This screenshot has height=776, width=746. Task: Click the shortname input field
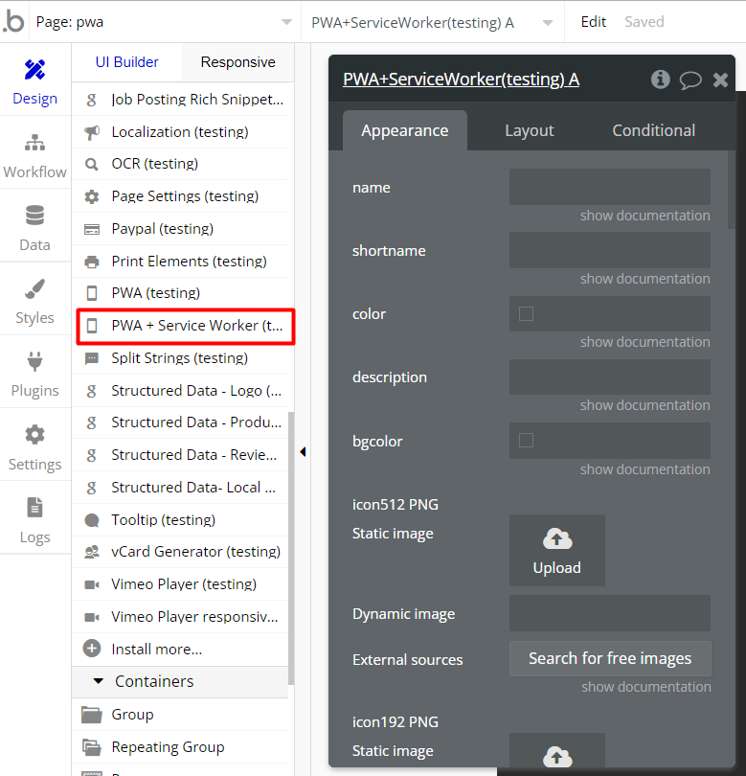pyautogui.click(x=609, y=250)
